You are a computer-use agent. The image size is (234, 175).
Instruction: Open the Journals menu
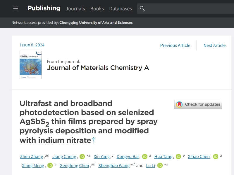[75, 9]
